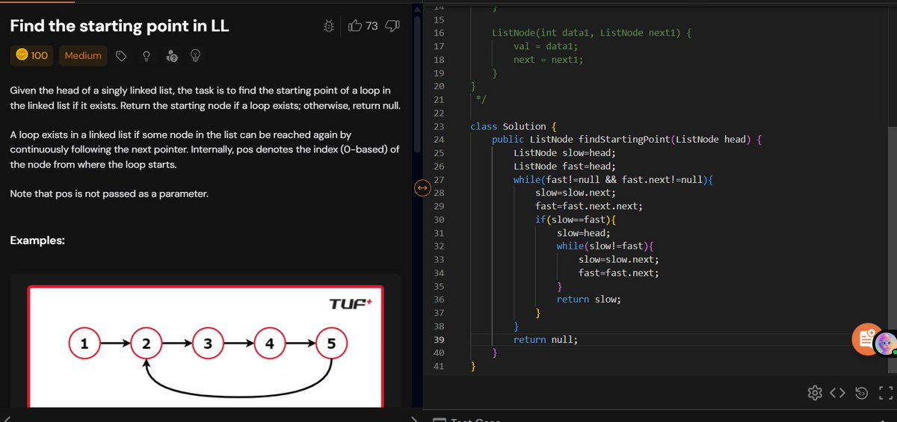Screen dimensions: 897x422
Task: Click the 'return null;' line
Action: pos(546,339)
